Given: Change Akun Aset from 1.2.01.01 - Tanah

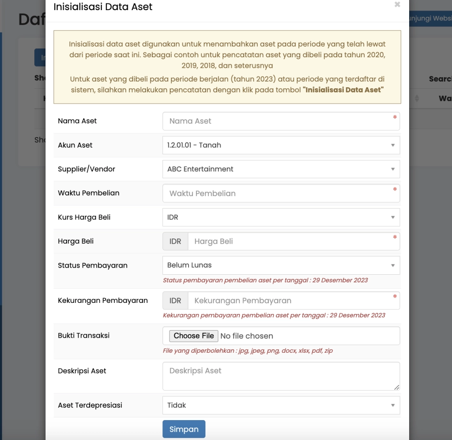Looking at the screenshot, I should [281, 145].
